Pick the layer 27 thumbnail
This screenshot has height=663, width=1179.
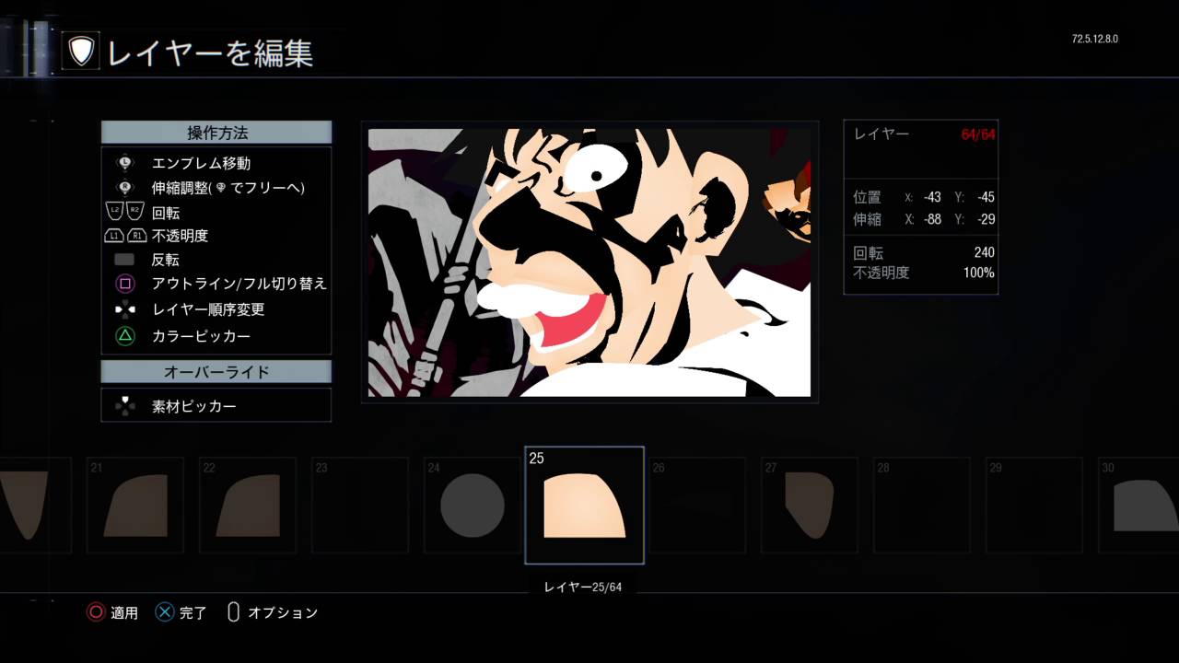809,506
